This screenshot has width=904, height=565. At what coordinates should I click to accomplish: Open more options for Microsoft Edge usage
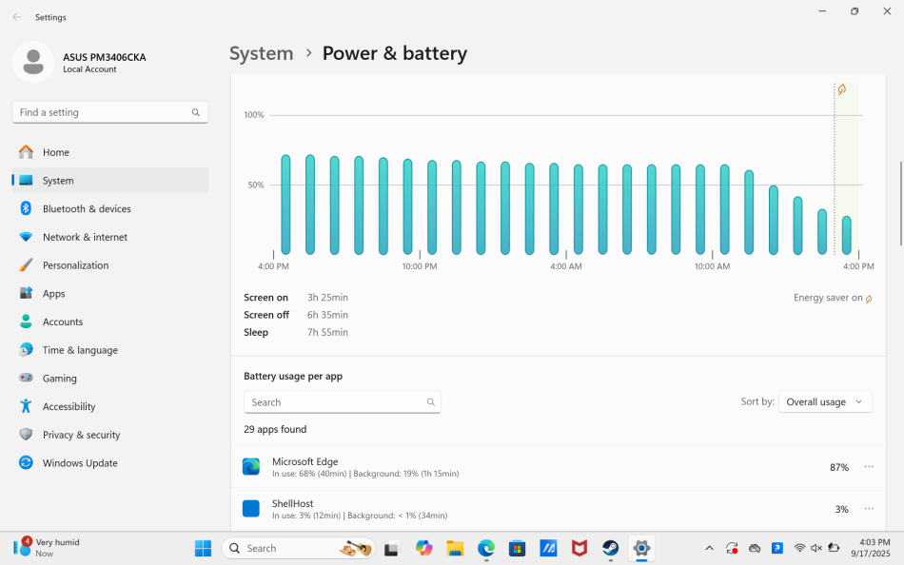click(868, 466)
